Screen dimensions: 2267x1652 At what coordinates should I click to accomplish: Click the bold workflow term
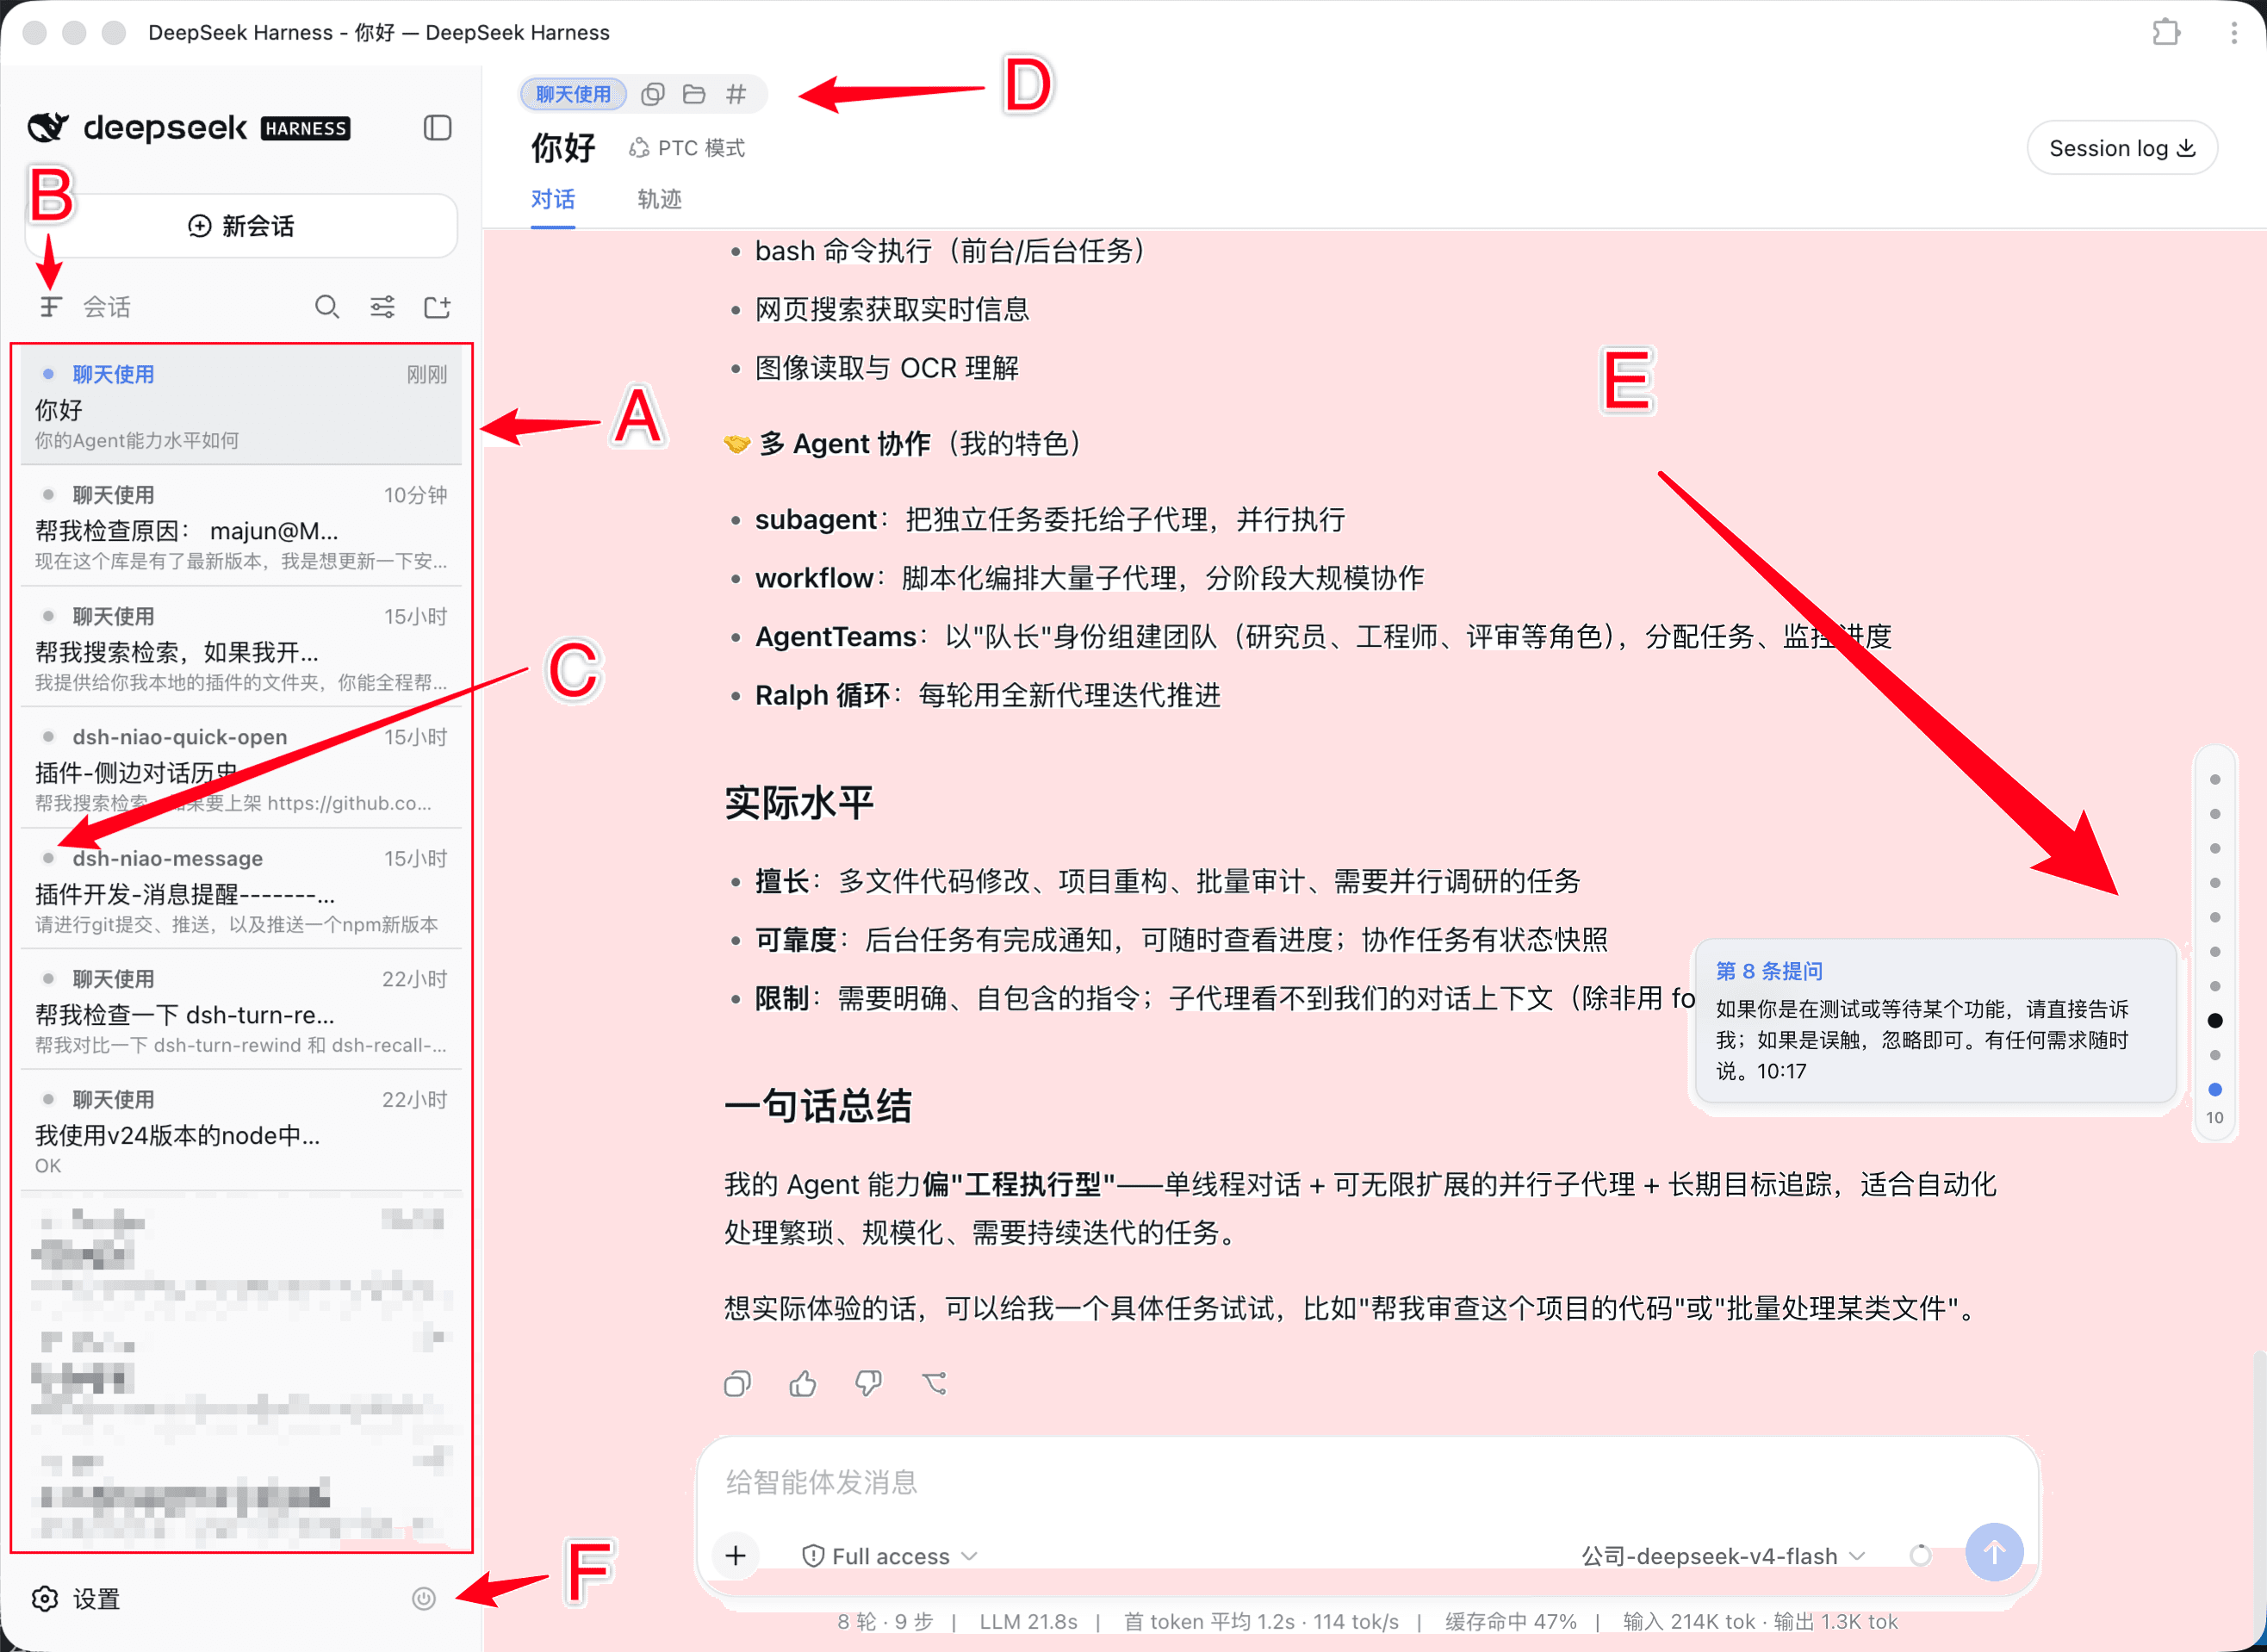coord(814,578)
